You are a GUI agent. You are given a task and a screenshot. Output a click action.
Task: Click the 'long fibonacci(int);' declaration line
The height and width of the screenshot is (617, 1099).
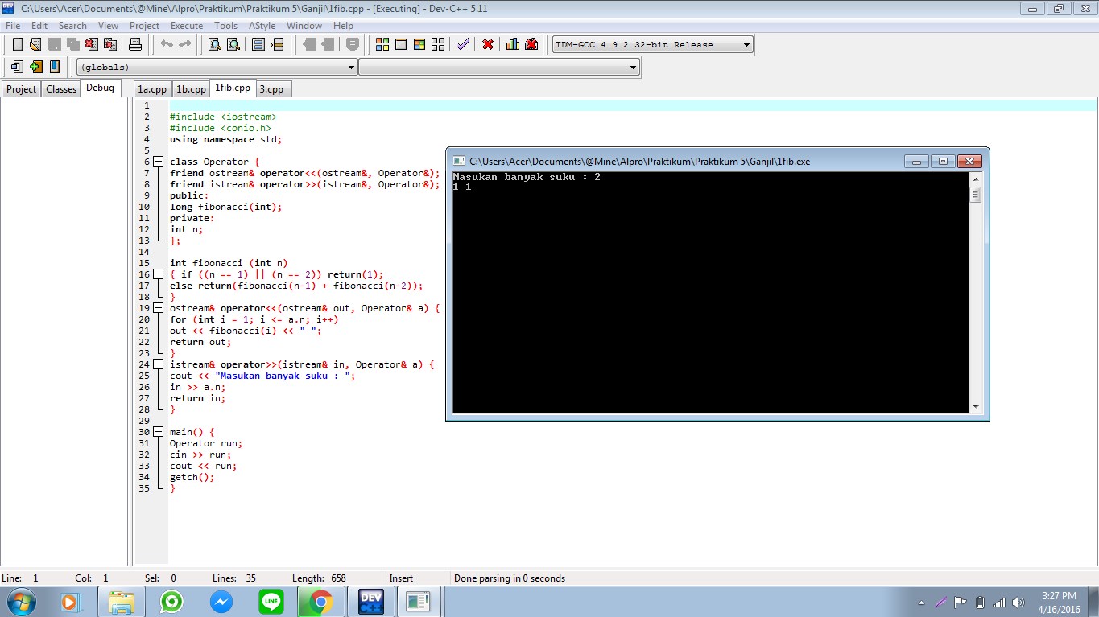pyautogui.click(x=226, y=207)
